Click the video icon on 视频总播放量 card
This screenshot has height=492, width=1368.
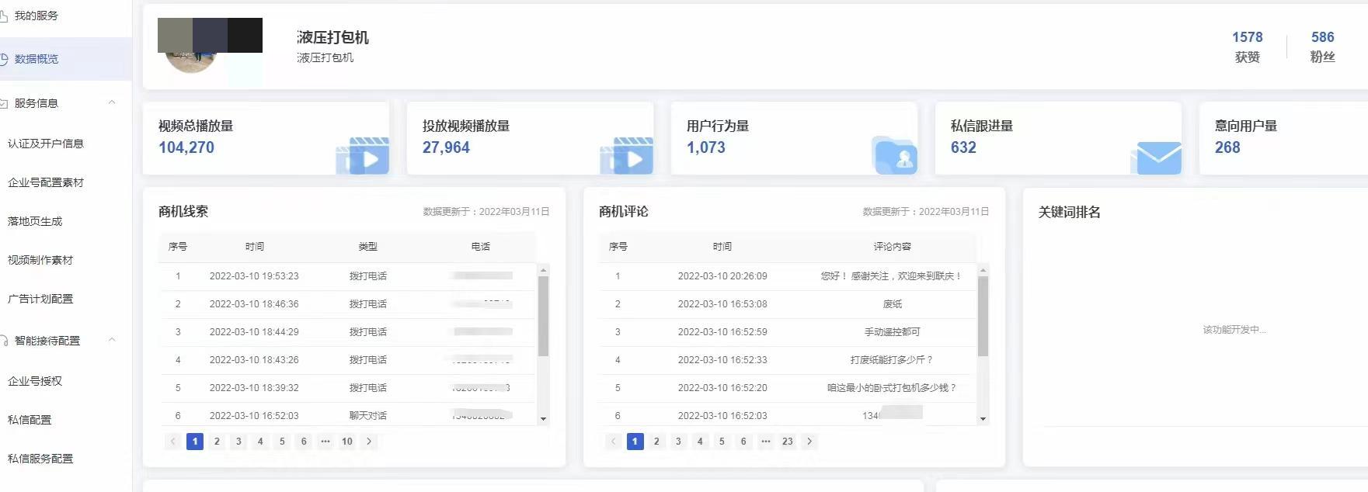364,156
